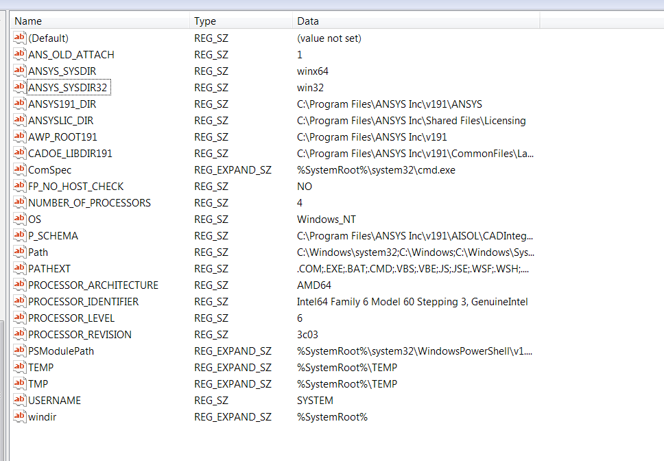The height and width of the screenshot is (461, 664).
Task: Select the PATHEXT entry name
Action: pos(49,269)
